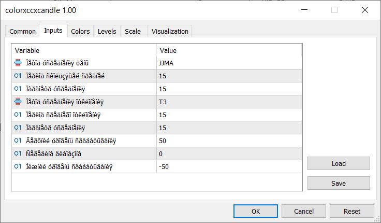381x223 pixels.
Task: Go to the Scale tab
Action: 133,32
